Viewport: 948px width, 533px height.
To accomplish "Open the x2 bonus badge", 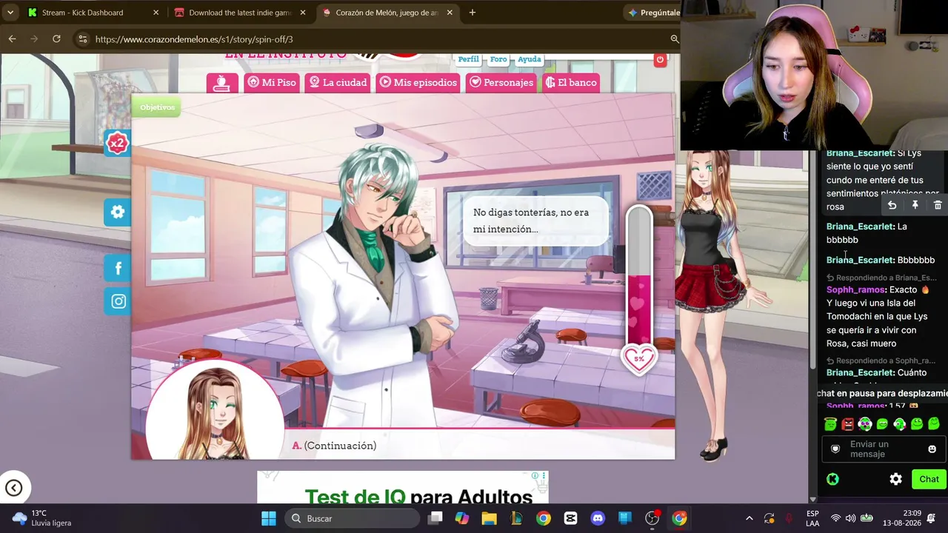I will pyautogui.click(x=117, y=143).
